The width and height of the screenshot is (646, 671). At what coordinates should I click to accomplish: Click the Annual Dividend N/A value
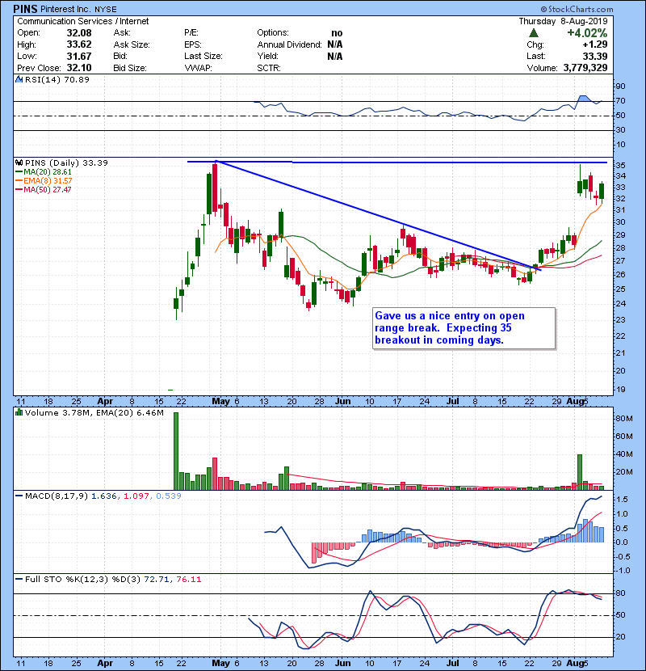tap(335, 44)
